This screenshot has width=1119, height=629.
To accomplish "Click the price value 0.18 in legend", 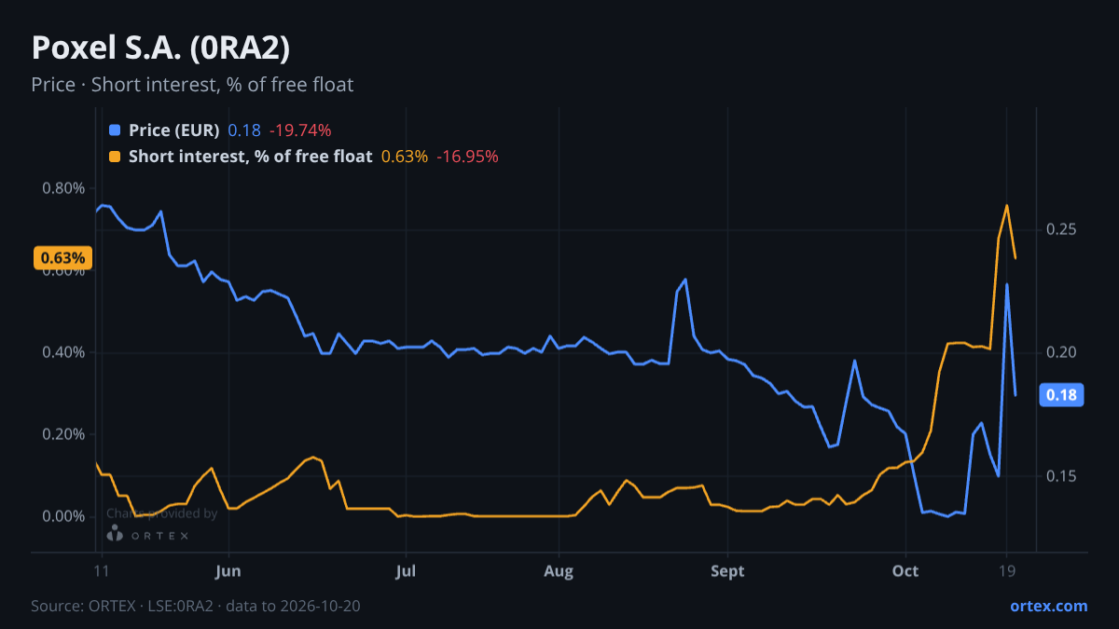I will coord(244,130).
